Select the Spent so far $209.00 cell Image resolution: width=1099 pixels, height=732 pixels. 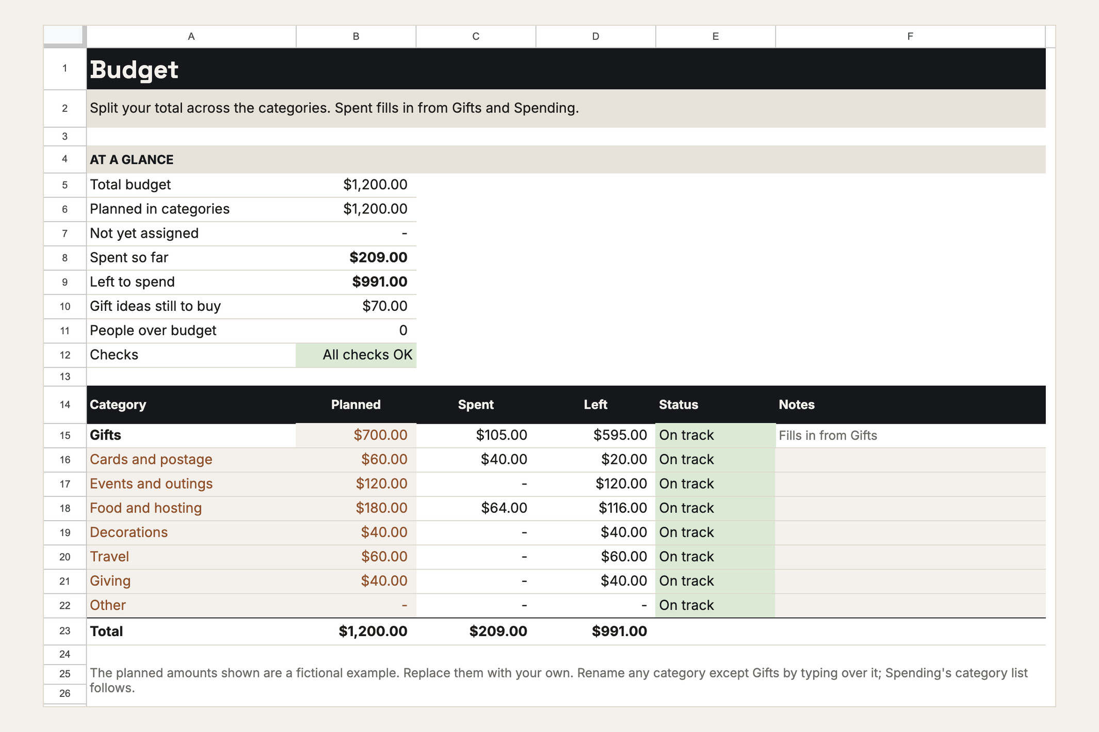356,257
